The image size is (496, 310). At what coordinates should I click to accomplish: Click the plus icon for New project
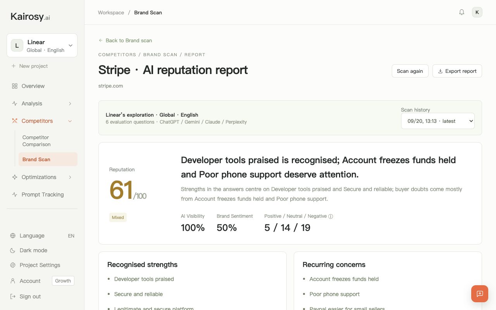pyautogui.click(x=14, y=66)
